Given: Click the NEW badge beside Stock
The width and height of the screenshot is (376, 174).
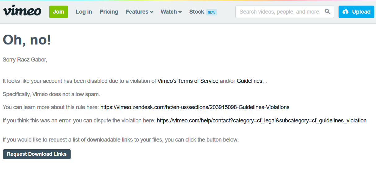Looking at the screenshot, I should (212, 12).
